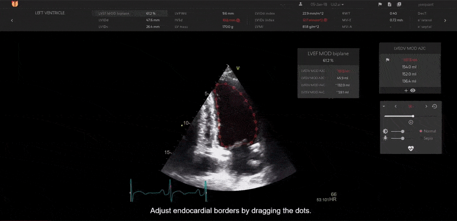Open the Us2.ai dropdown menu
The width and height of the screenshot is (457, 221).
(x=337, y=5)
